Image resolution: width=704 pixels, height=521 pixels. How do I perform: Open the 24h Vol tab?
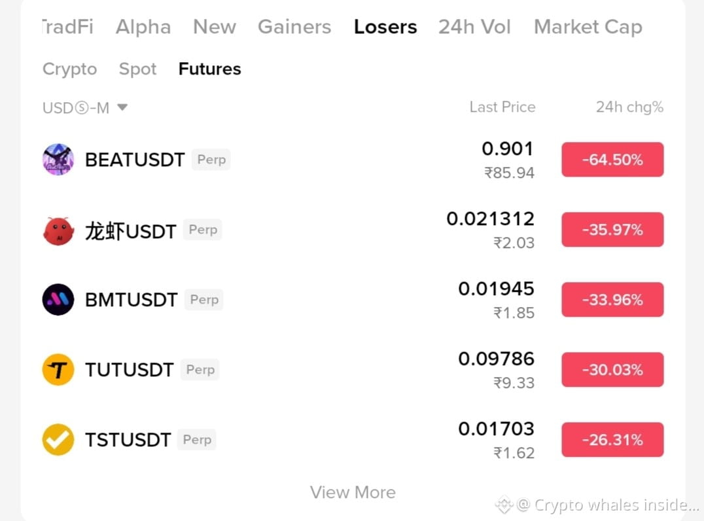click(474, 27)
